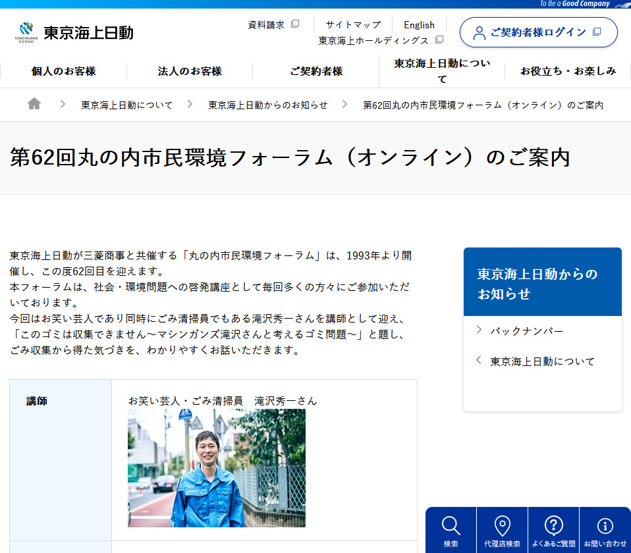Click the photo of 滝沢秀一さん
The image size is (631, 553).
(x=216, y=467)
